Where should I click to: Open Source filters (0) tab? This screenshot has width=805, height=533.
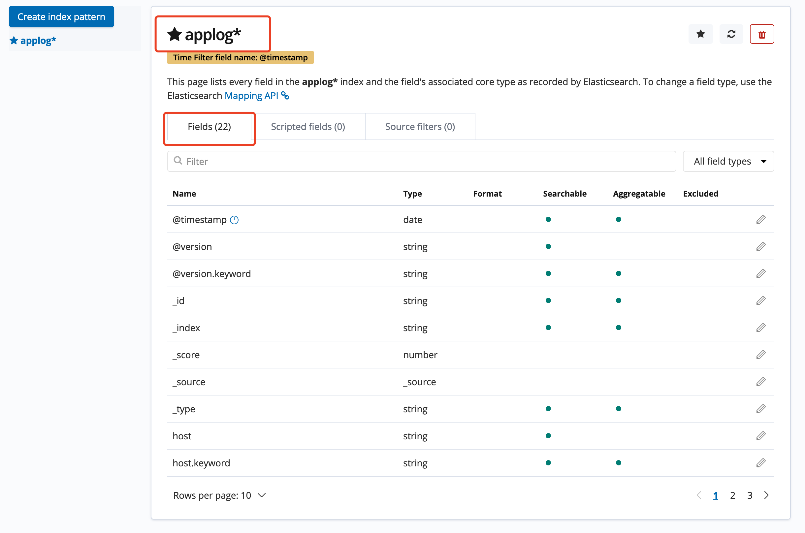coord(420,127)
